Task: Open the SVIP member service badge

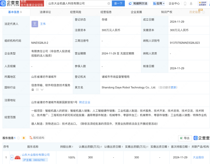Action: tap(202, 4)
